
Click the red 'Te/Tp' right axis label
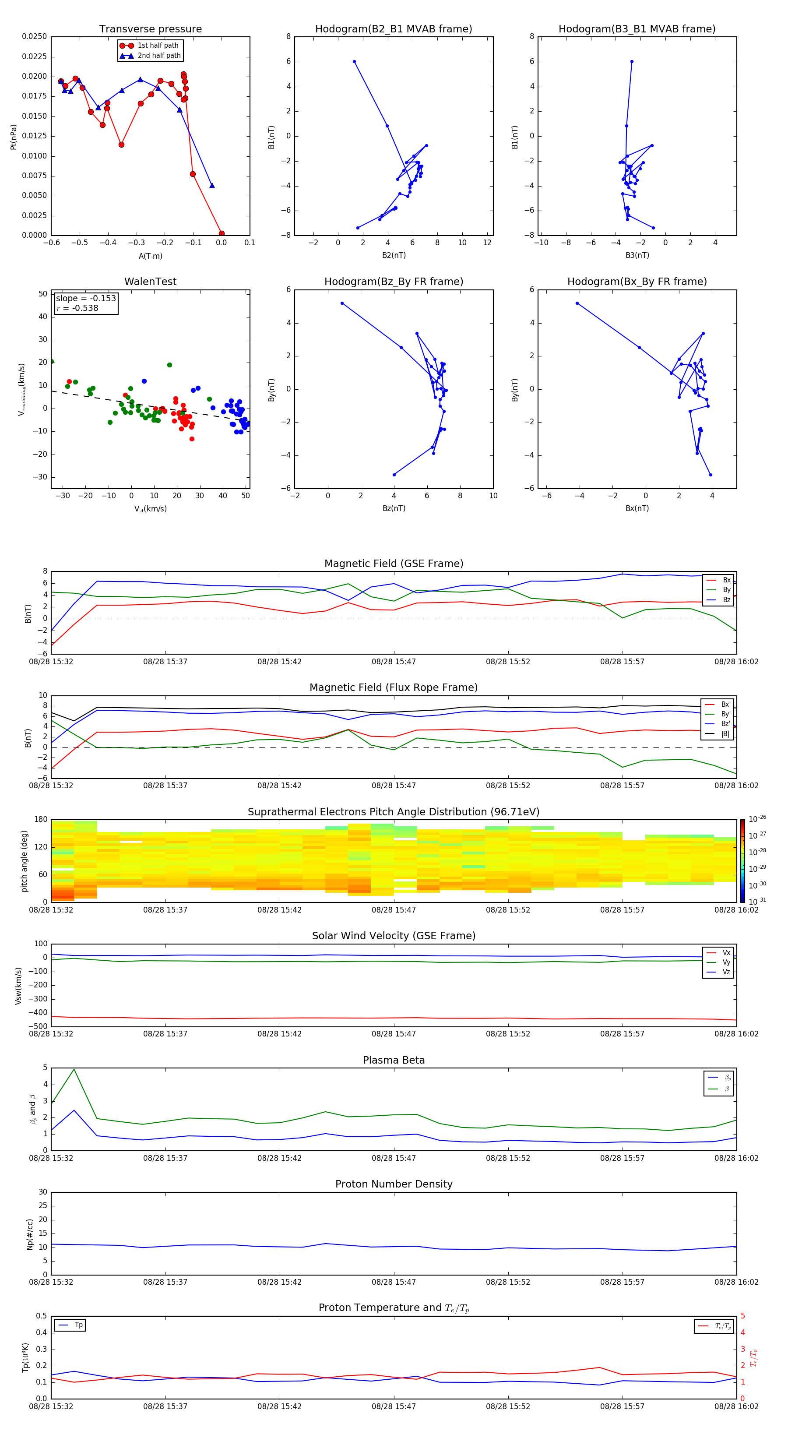[754, 1357]
